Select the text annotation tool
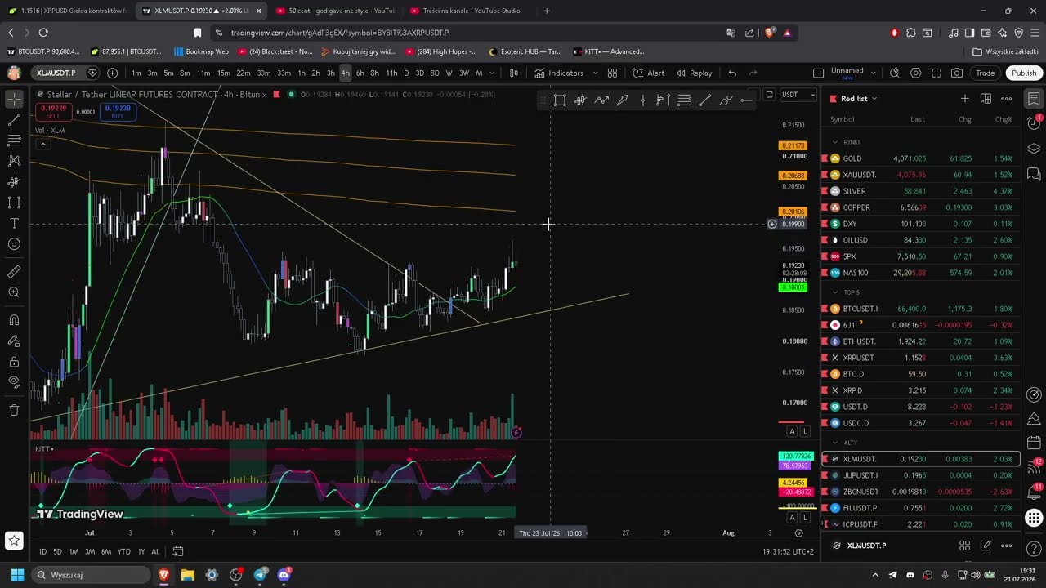Screen dimensions: 1046x588 click(14, 223)
